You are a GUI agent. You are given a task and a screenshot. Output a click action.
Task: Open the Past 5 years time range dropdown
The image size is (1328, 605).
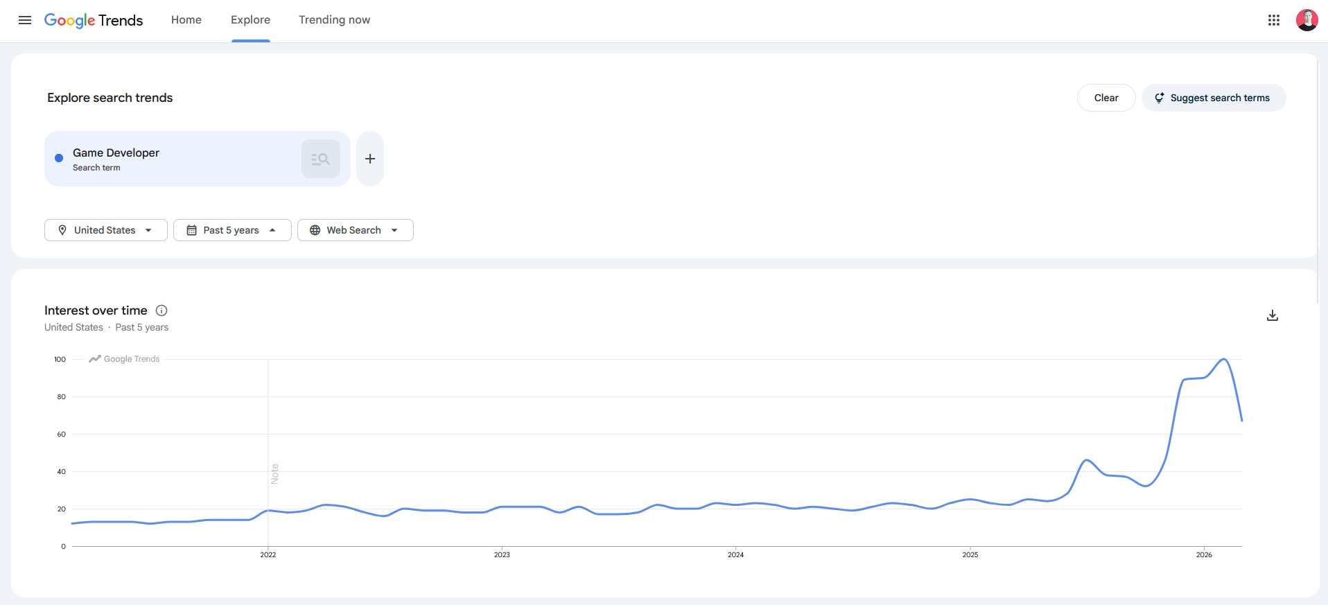point(231,230)
